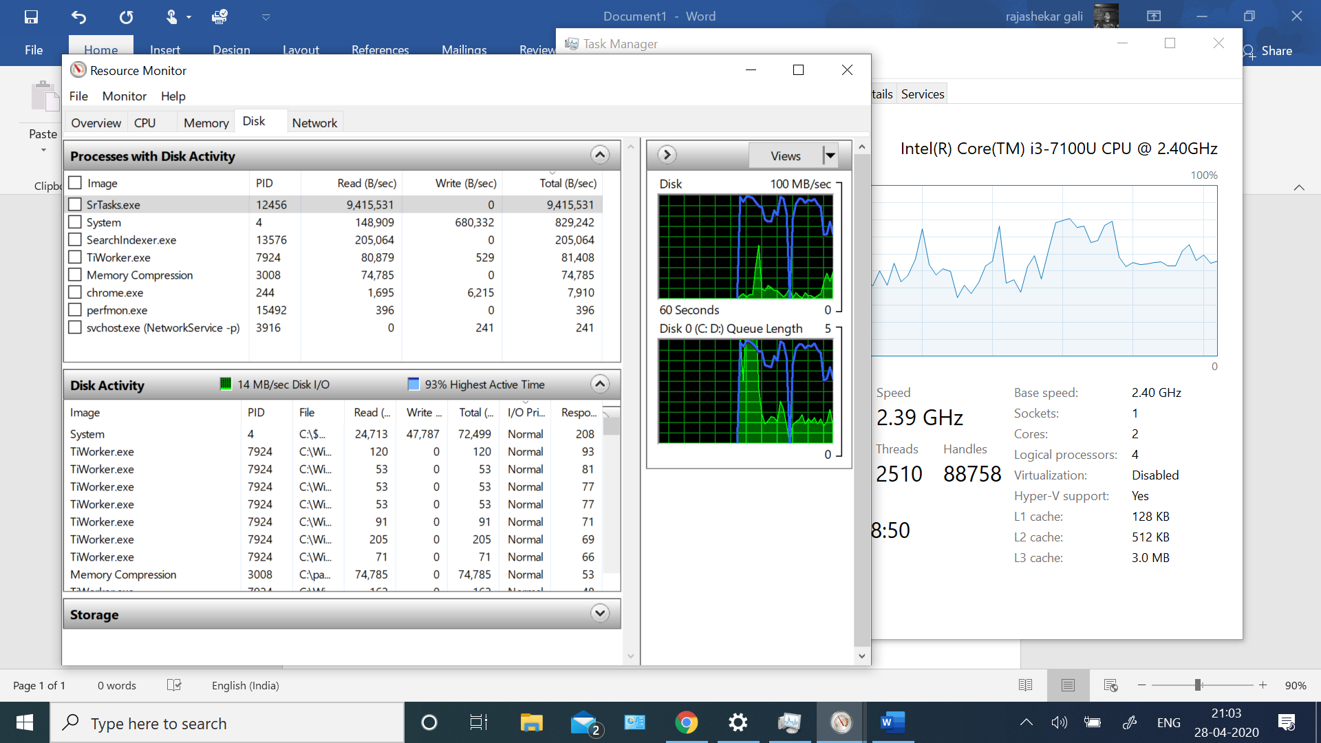Open the Windows Start menu
1321x743 pixels.
click(25, 722)
